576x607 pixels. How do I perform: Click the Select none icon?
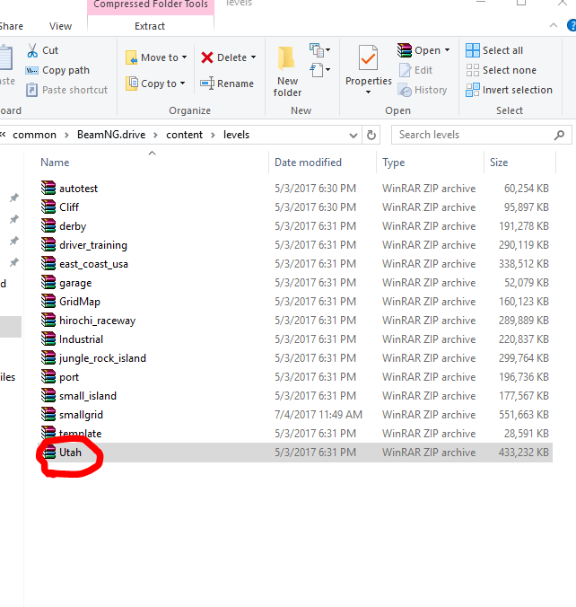pos(473,70)
